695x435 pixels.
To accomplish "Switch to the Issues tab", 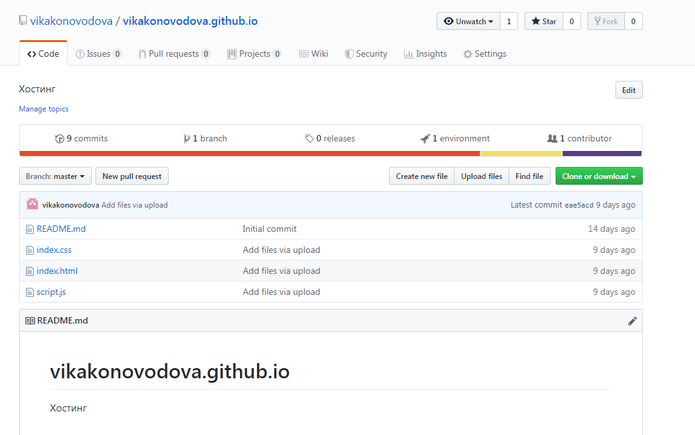I will pyautogui.click(x=99, y=53).
